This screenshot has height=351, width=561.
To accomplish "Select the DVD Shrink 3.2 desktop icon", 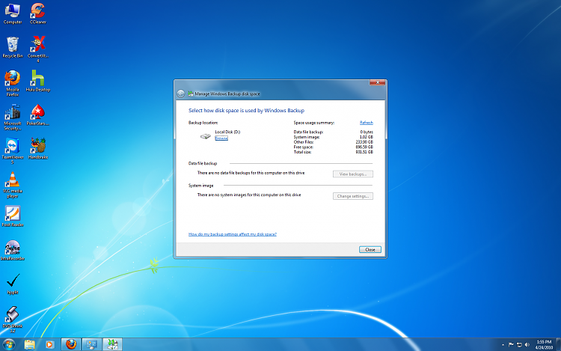I will (13, 319).
